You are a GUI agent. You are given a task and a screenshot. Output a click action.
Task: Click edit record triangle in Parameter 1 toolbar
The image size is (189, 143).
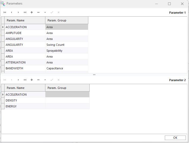coord(45,12)
